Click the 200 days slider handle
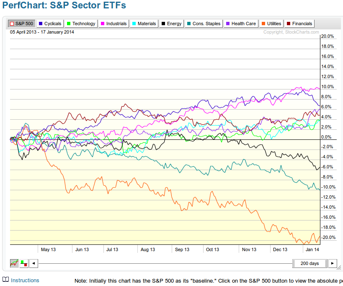 tap(310, 263)
